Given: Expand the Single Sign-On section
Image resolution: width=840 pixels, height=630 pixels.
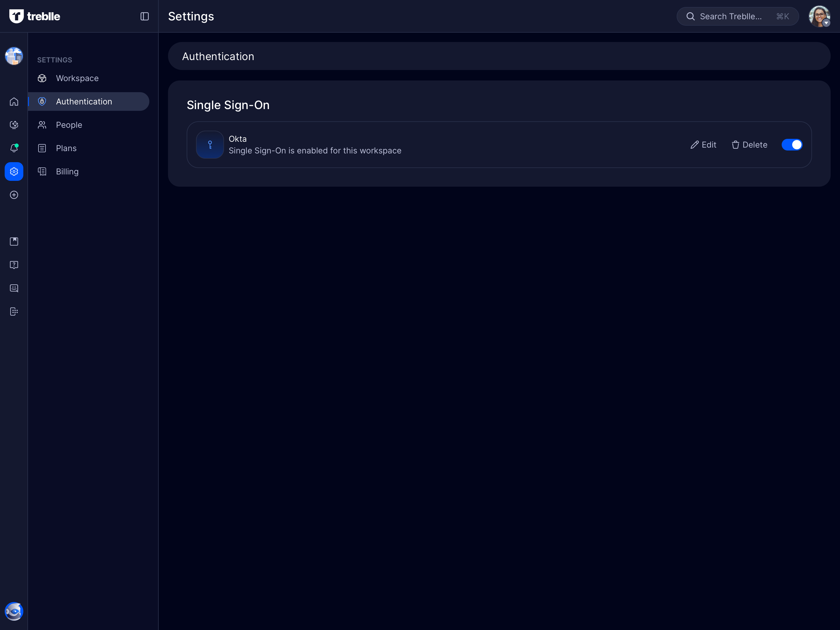Looking at the screenshot, I should (x=228, y=104).
